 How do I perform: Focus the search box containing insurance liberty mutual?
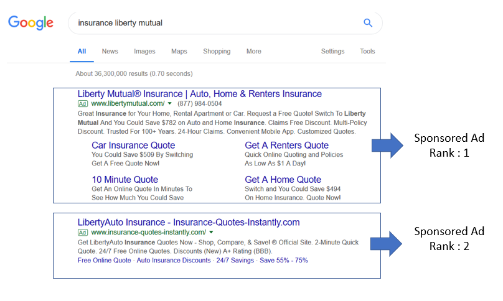point(225,23)
